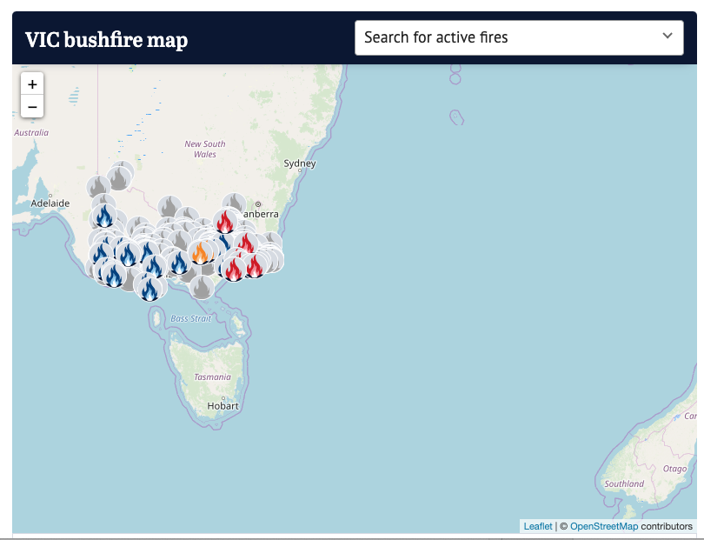Click the Tasmania label on map
Screen dimensions: 704x540
(212, 377)
